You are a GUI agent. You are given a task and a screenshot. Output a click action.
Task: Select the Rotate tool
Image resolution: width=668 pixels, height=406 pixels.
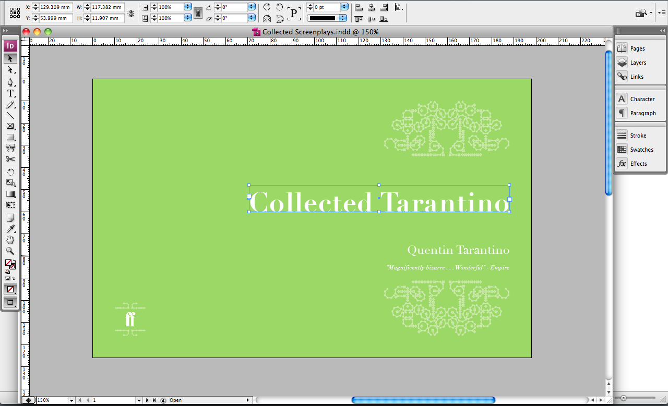point(10,172)
